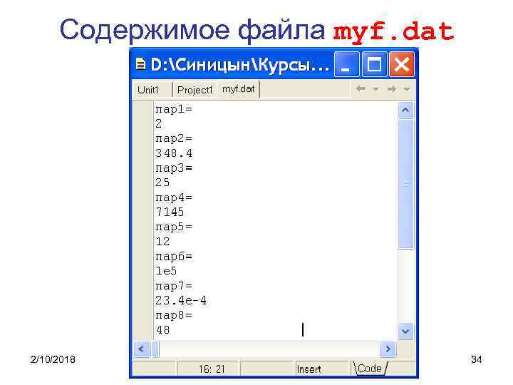Viewport: 513px width, 385px height.
Task: Click the line 'пар6='
Action: [x=174, y=257]
